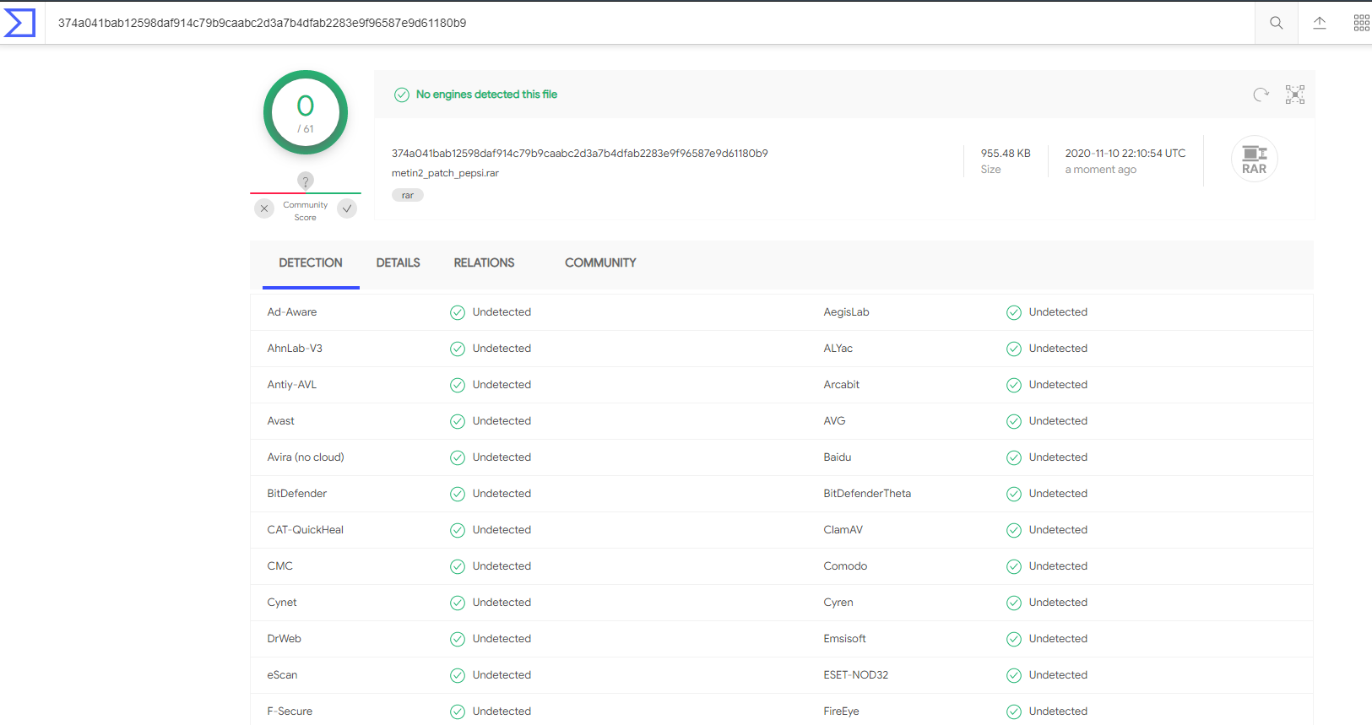Image resolution: width=1372 pixels, height=725 pixels.
Task: Open the VirusTotal home logo
Action: pos(19,23)
